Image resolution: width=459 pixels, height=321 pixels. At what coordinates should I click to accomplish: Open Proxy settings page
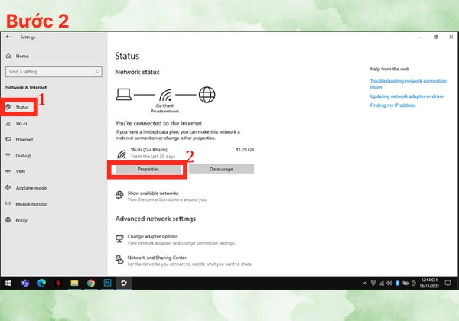[16, 220]
